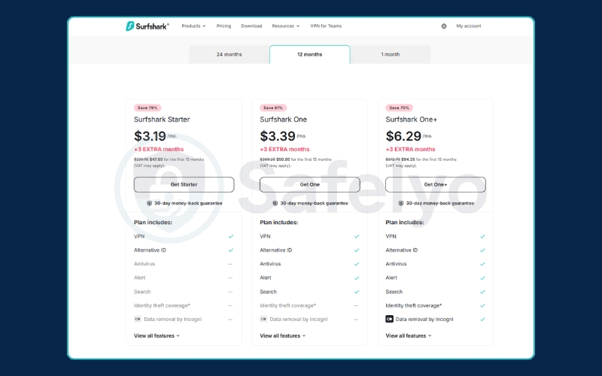This screenshot has height=376, width=602.
Task: Select the 12 months tab
Action: click(310, 54)
